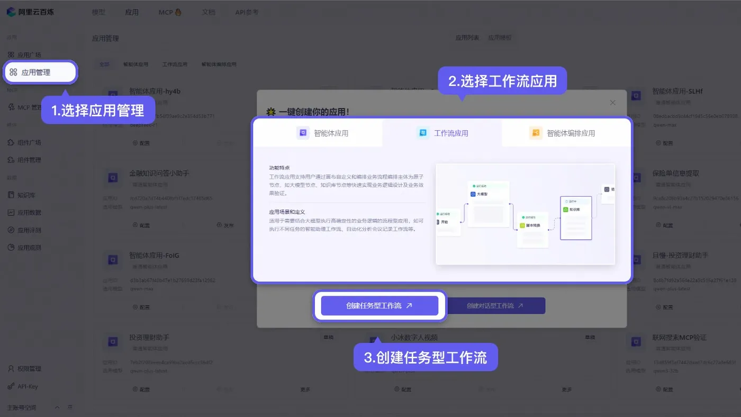
Task: Click the 智能体应用-SLHf app icon
Action: point(635,96)
